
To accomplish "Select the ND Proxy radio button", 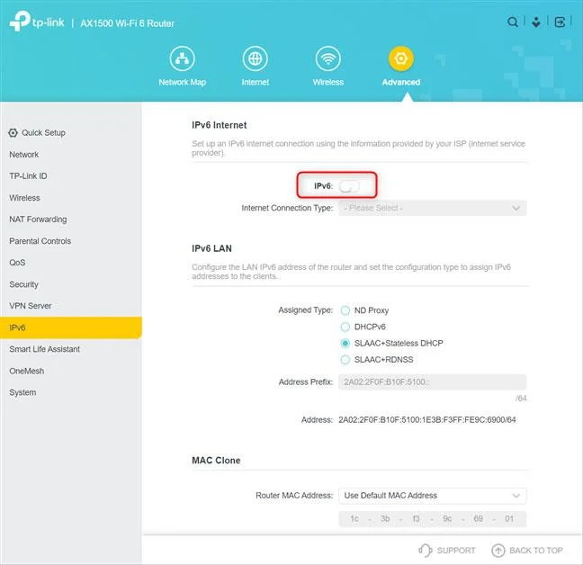I will click(x=345, y=310).
